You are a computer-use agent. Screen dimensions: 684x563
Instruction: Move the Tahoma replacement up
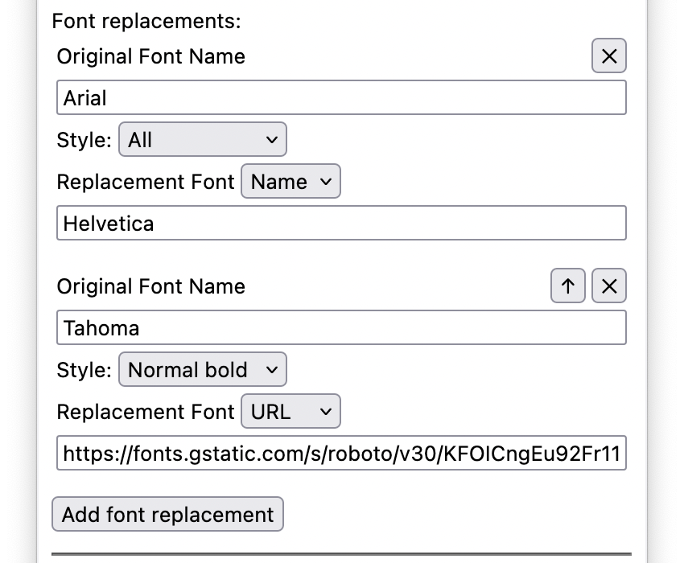568,286
